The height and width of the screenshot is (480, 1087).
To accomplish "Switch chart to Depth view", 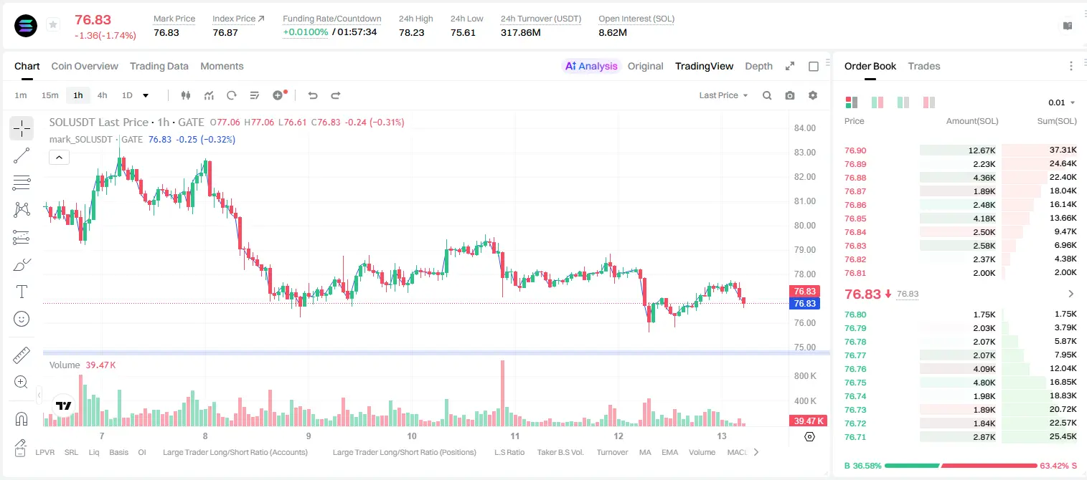I will [758, 66].
